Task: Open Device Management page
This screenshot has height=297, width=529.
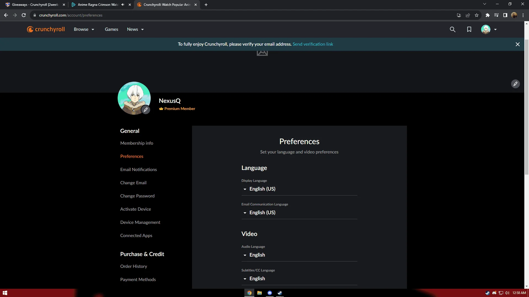Action: pos(140,222)
